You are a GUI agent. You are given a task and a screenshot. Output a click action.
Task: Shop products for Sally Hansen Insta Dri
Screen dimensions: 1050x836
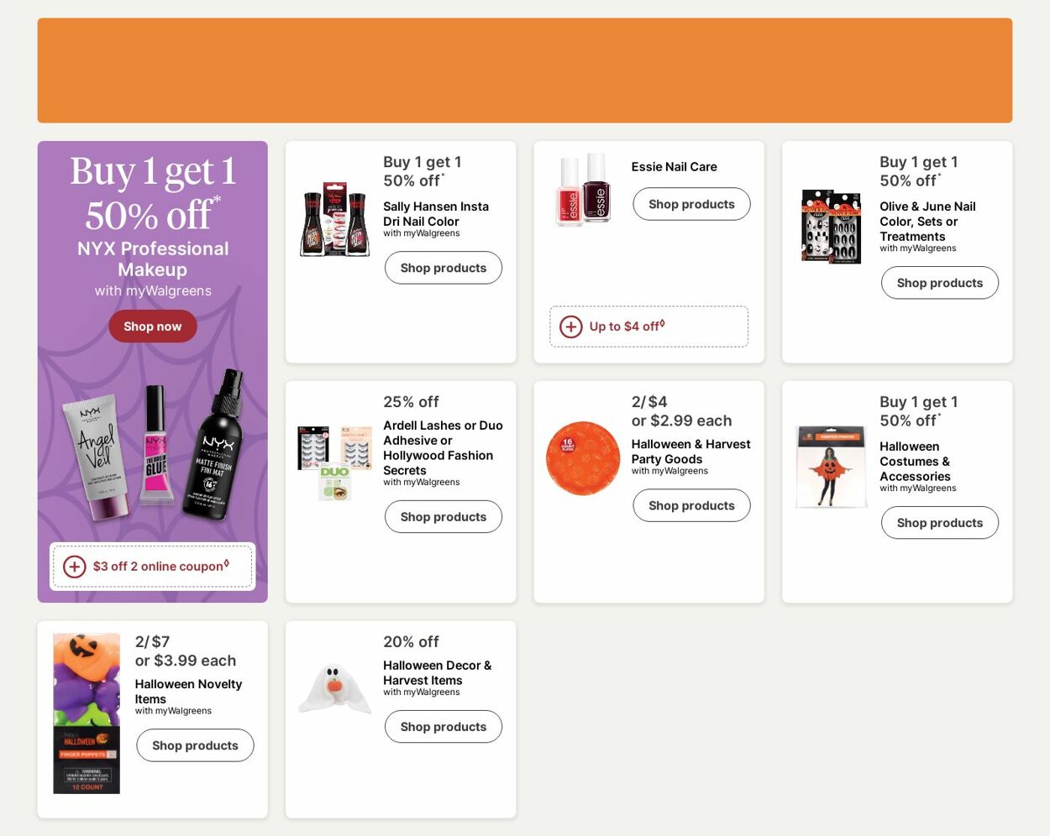coord(443,268)
